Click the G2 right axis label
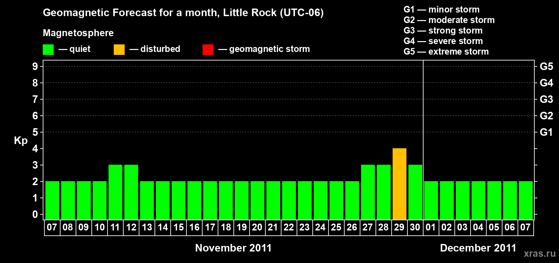Viewport: 559px width, 263px height. (x=547, y=116)
